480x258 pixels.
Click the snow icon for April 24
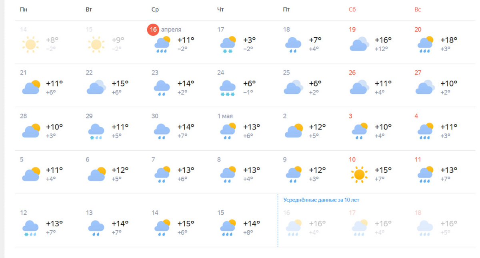tap(228, 88)
